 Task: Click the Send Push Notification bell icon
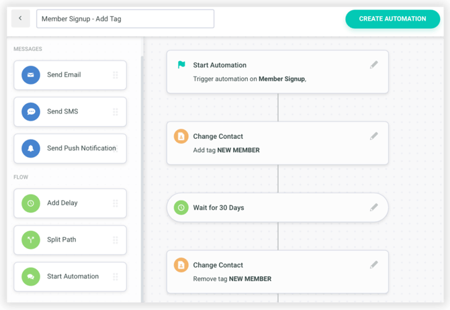(x=31, y=148)
